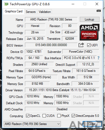Click the bus interface question mark
Viewport: 105px width, 130px height.
[x=98, y=58]
